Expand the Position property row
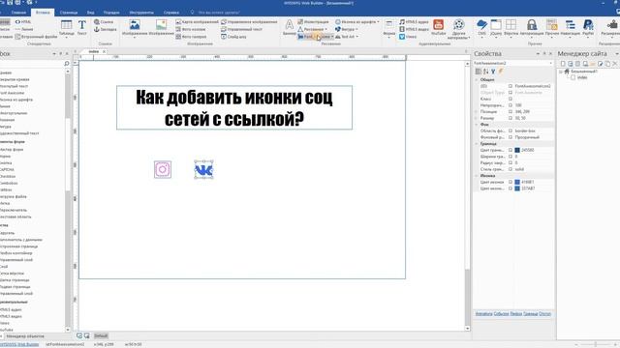 click(476, 112)
